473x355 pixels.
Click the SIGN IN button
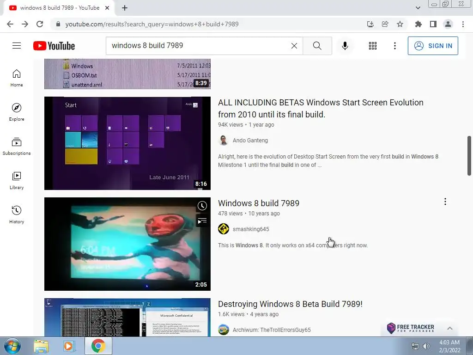click(x=432, y=46)
